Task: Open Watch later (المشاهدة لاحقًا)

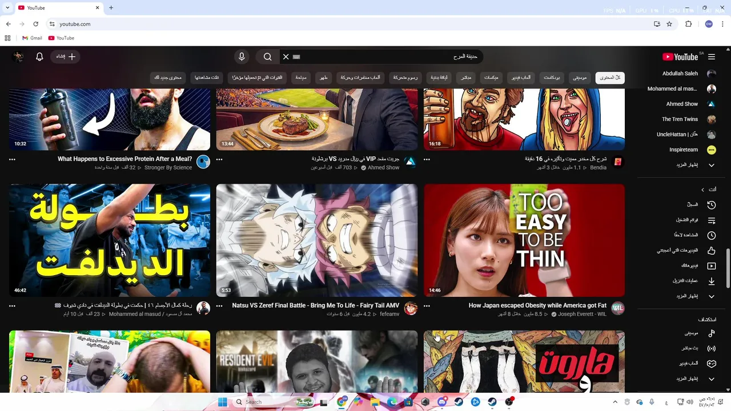Action: [x=694, y=235]
